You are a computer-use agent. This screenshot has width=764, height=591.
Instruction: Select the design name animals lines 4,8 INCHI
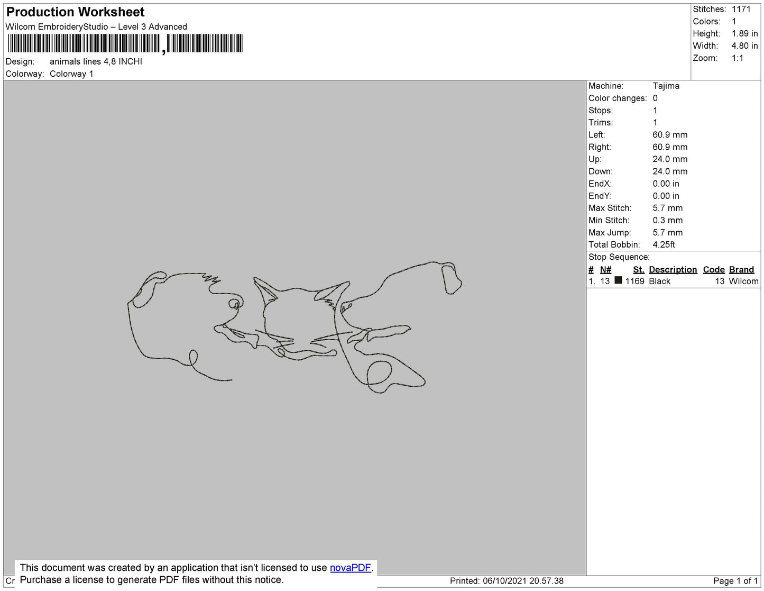tap(96, 61)
